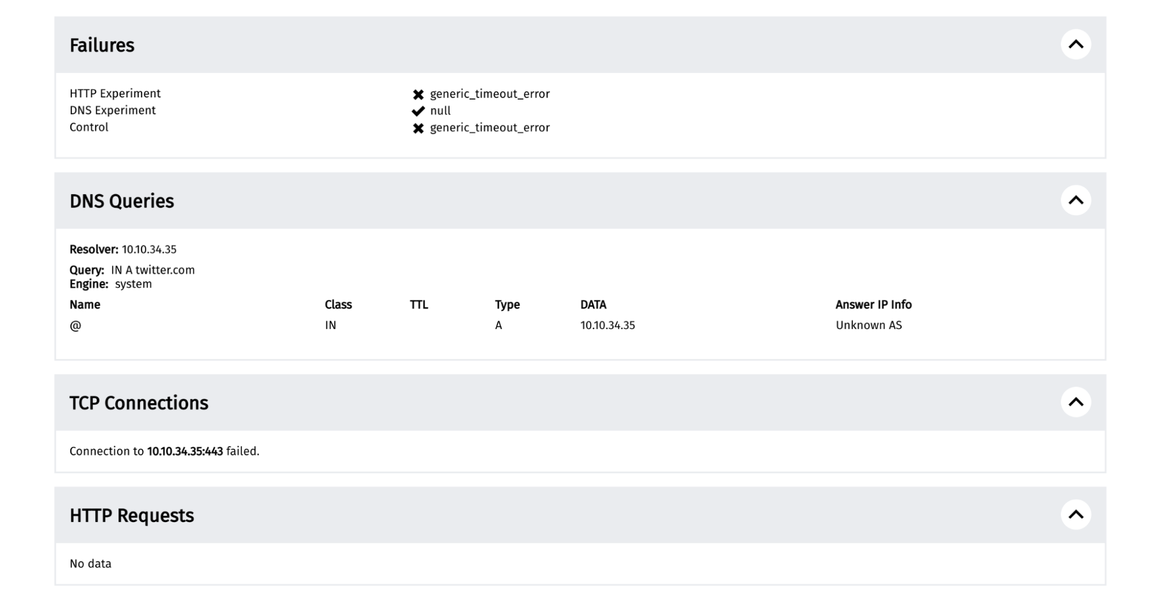Click the DNS Experiment label
Image resolution: width=1160 pixels, height=601 pixels.
pyautogui.click(x=113, y=110)
